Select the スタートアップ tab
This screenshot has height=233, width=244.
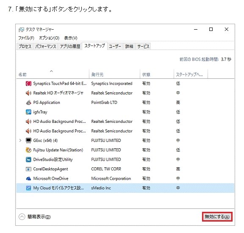click(94, 46)
